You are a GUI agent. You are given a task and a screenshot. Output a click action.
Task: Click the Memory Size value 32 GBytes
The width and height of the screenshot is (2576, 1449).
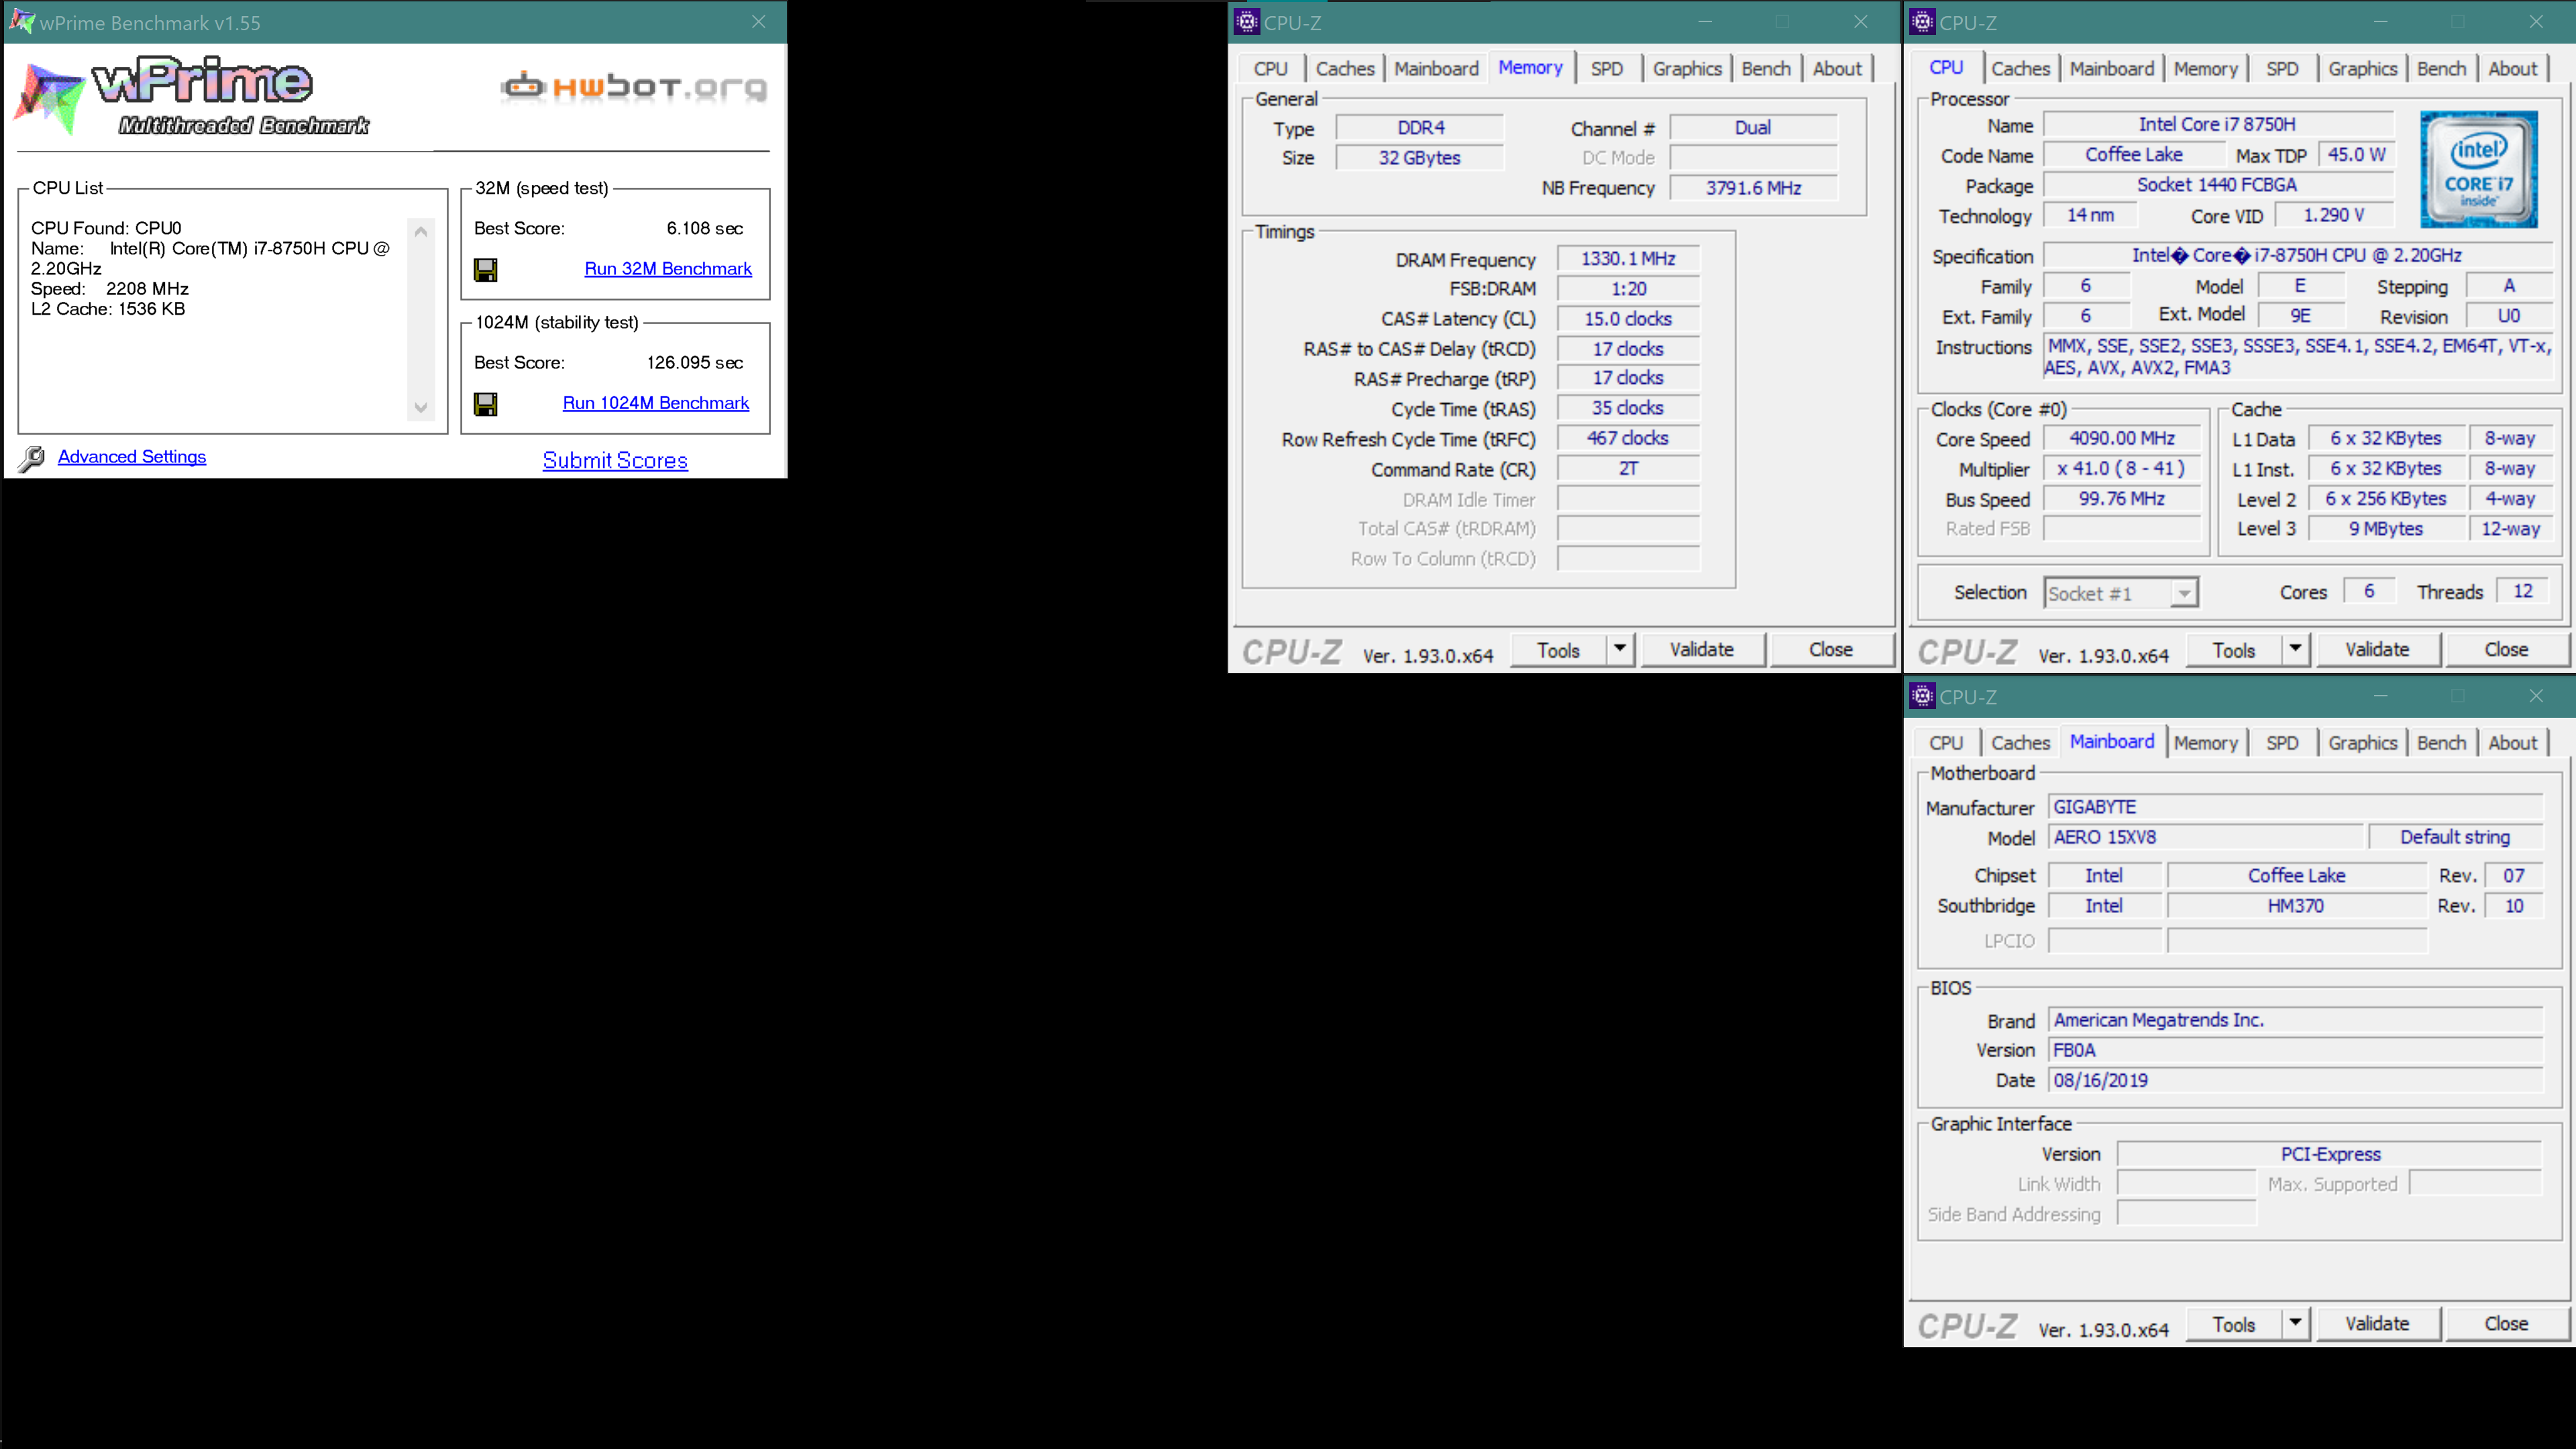click(1420, 158)
